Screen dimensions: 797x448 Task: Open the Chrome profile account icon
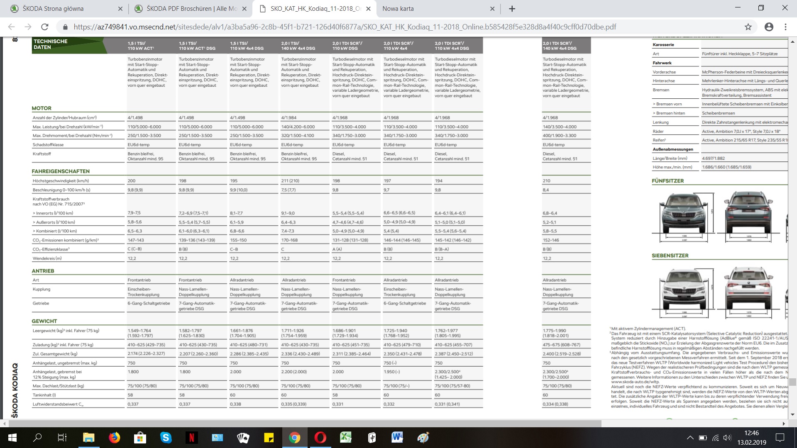769,27
